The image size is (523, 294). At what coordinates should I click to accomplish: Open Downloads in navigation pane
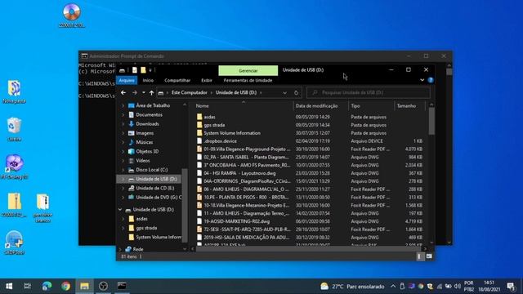(147, 123)
